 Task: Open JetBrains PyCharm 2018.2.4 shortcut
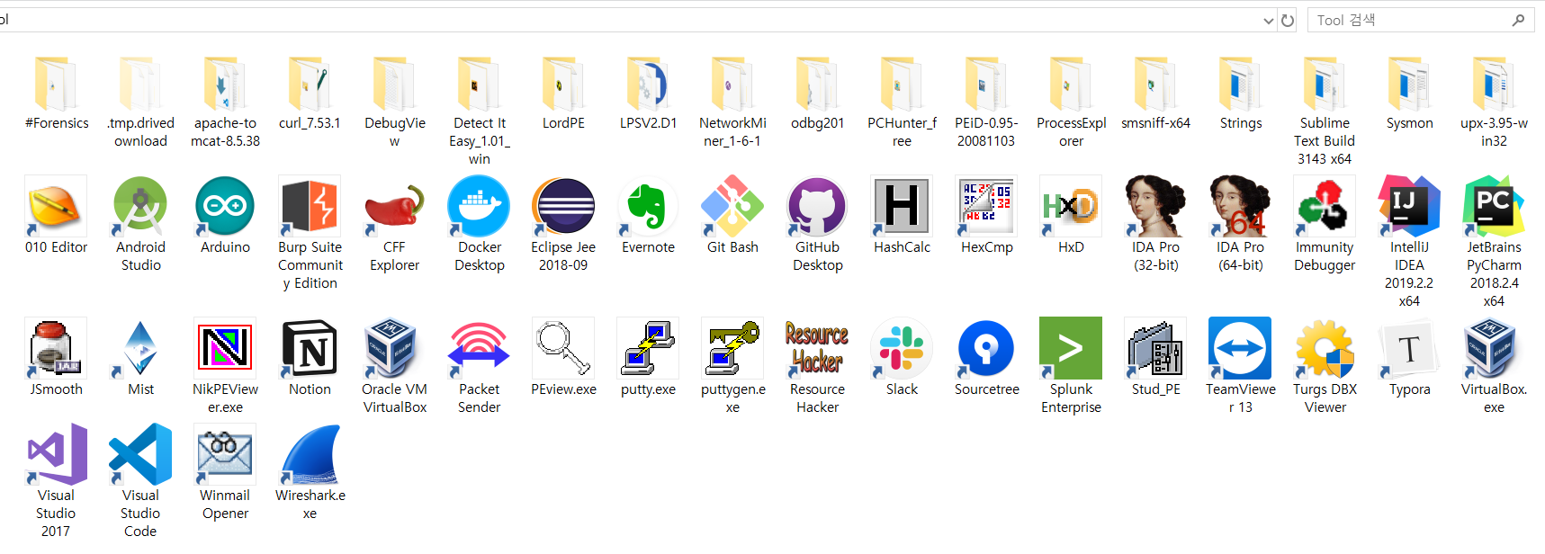coord(1494,206)
